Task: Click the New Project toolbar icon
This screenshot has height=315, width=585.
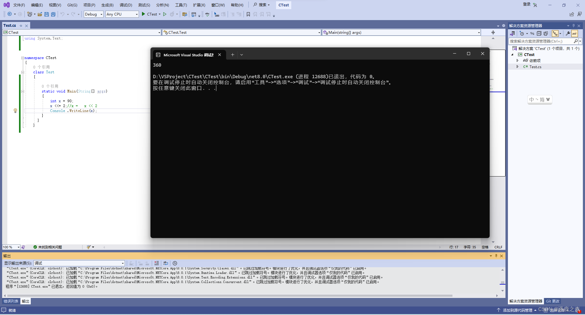Action: pyautogui.click(x=30, y=14)
